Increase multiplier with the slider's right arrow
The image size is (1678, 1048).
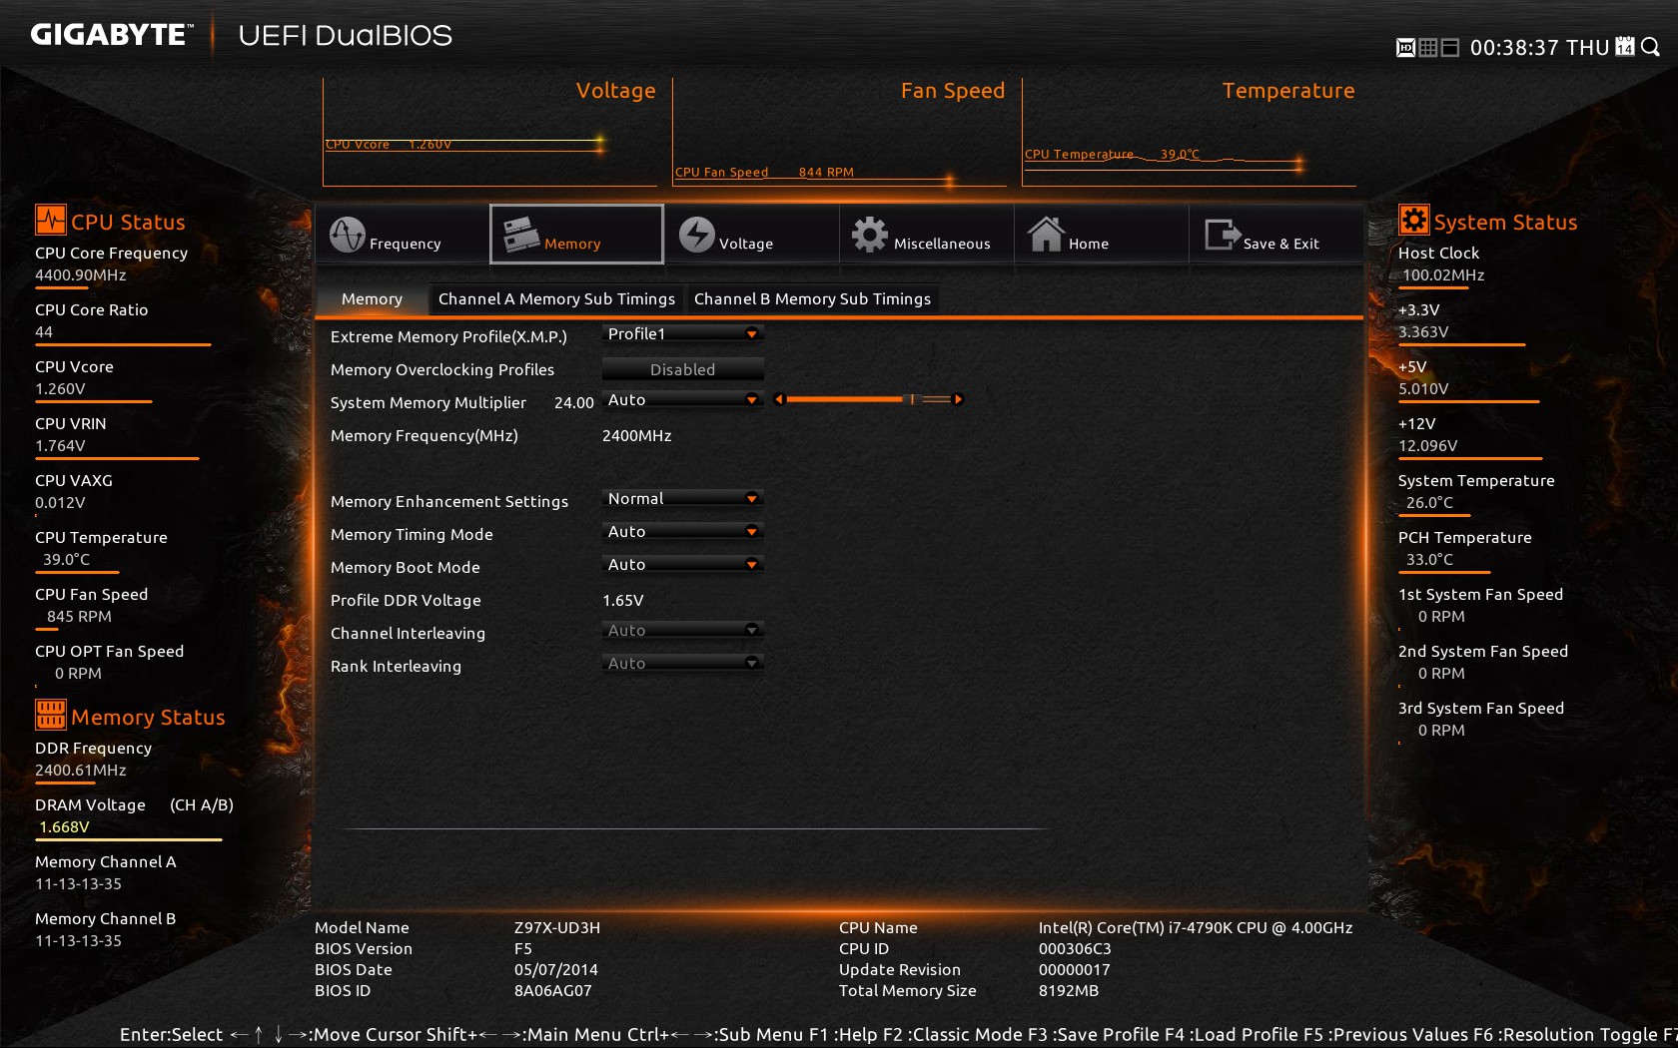(958, 399)
